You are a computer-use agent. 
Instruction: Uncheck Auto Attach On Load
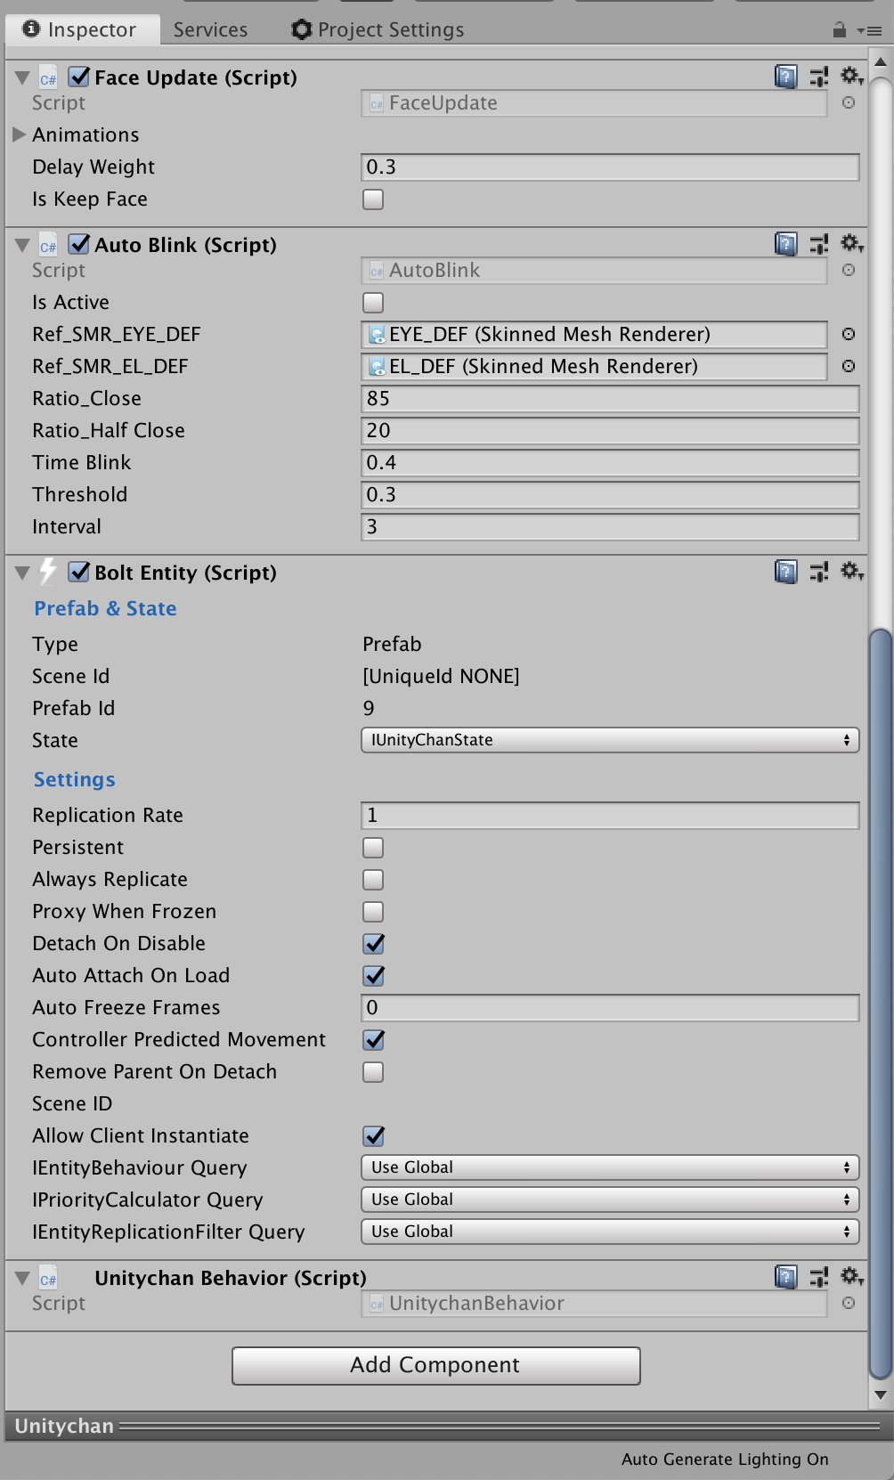tap(373, 976)
